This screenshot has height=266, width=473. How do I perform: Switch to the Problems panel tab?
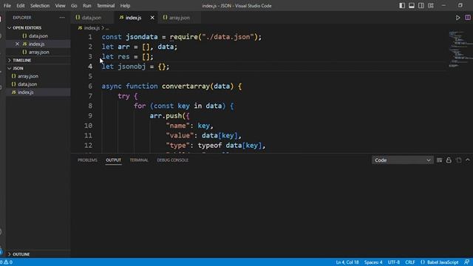(x=87, y=160)
